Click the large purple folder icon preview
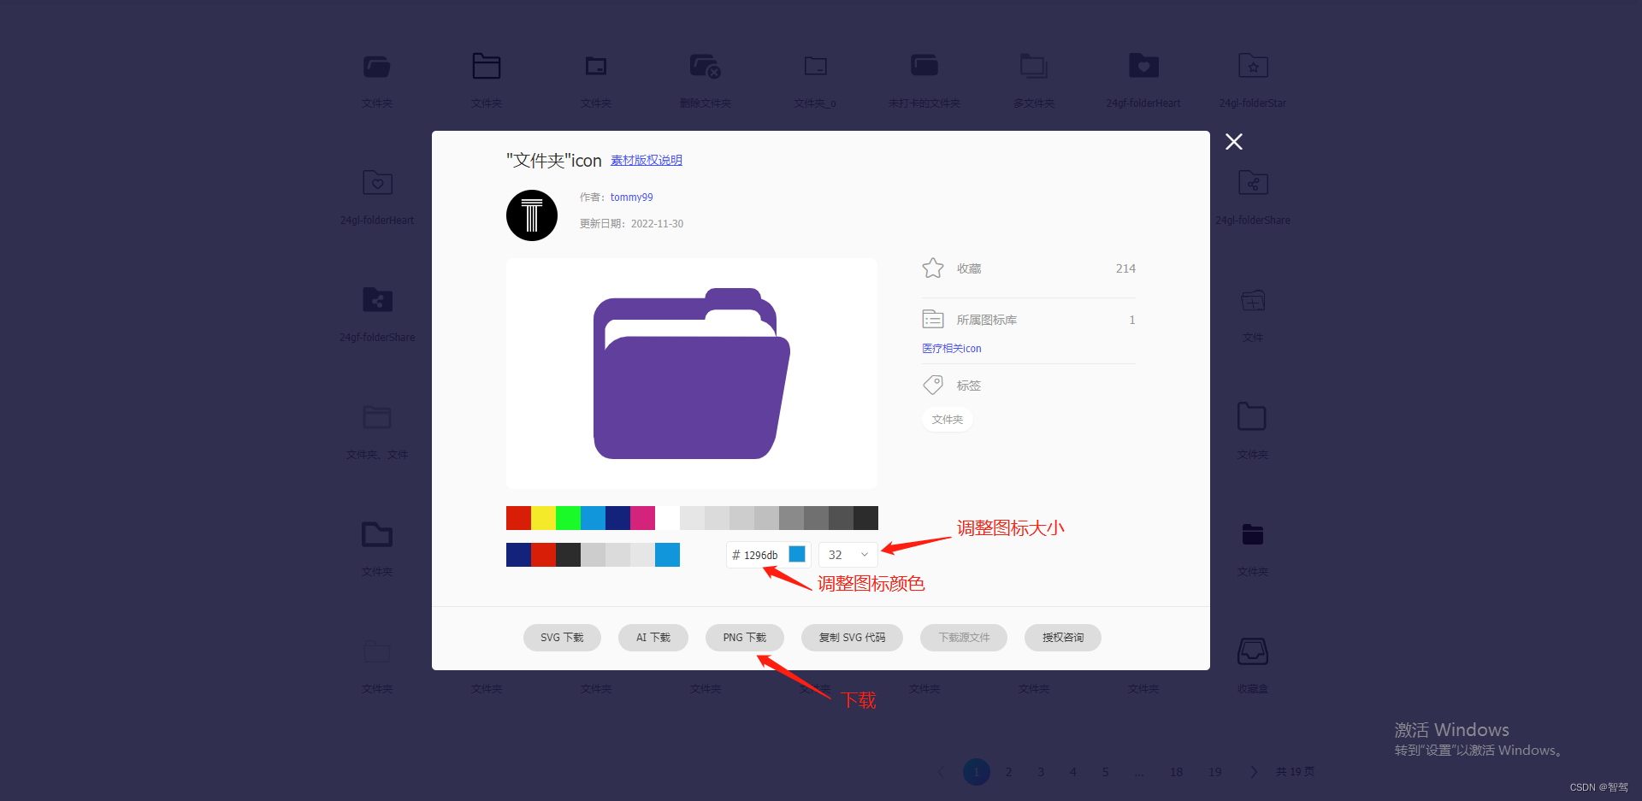This screenshot has width=1642, height=801. [692, 374]
